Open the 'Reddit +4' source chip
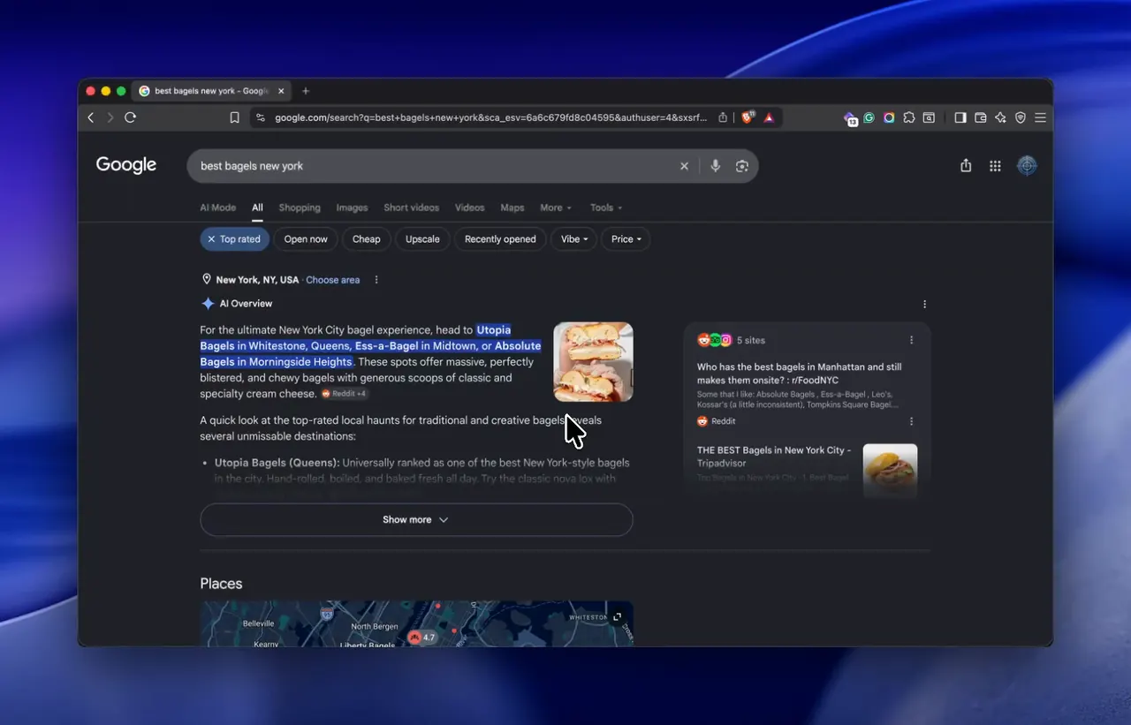Viewport: 1131px width, 725px height. (344, 394)
